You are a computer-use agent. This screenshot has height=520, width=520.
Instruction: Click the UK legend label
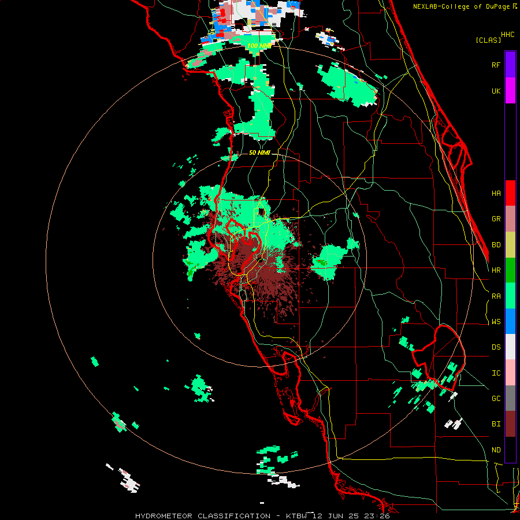496,91
